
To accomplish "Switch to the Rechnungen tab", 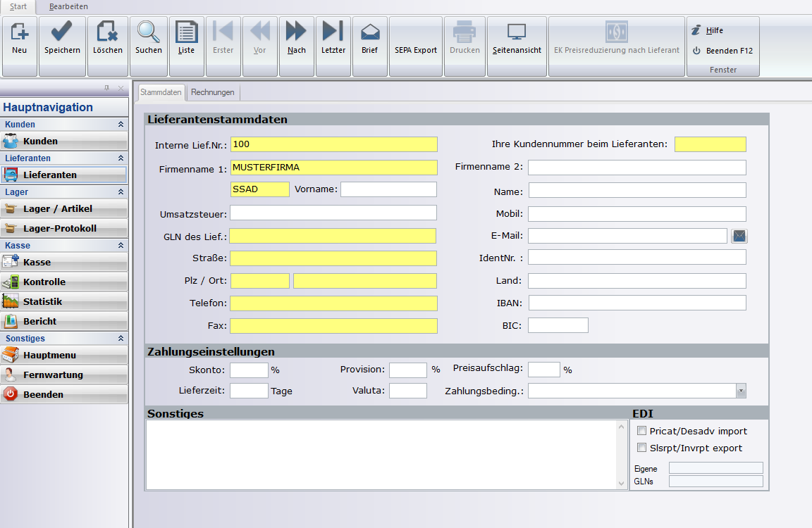I will pos(213,92).
